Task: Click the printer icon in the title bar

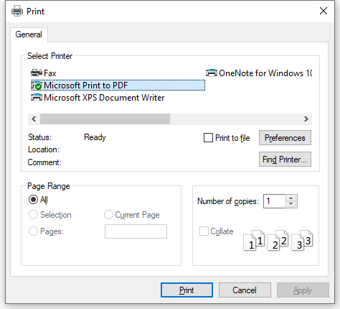Action: click(x=17, y=11)
